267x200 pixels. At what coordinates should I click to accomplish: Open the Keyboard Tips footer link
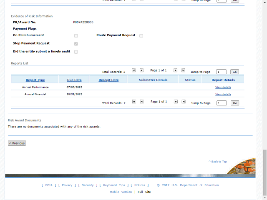[114, 185]
